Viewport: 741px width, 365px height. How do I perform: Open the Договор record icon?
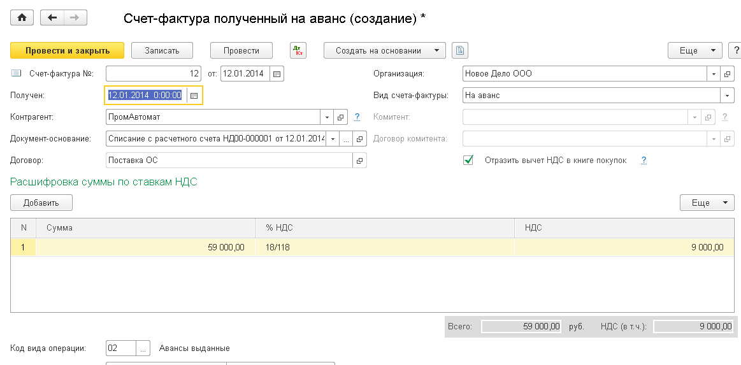pos(360,161)
